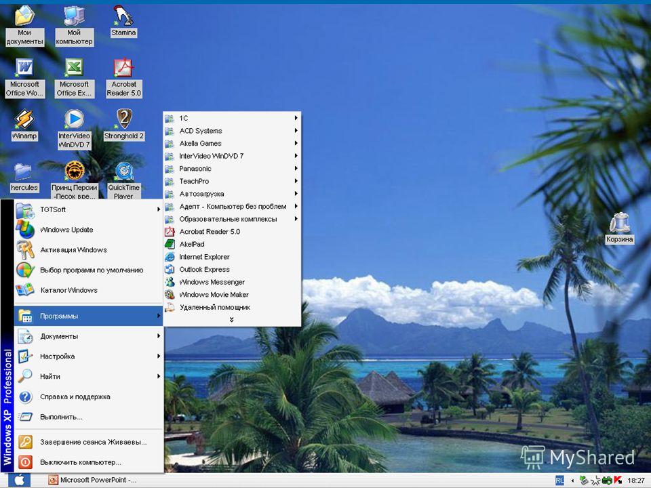Launch AkelPad from the Programs menu
651x488 pixels.
point(232,244)
